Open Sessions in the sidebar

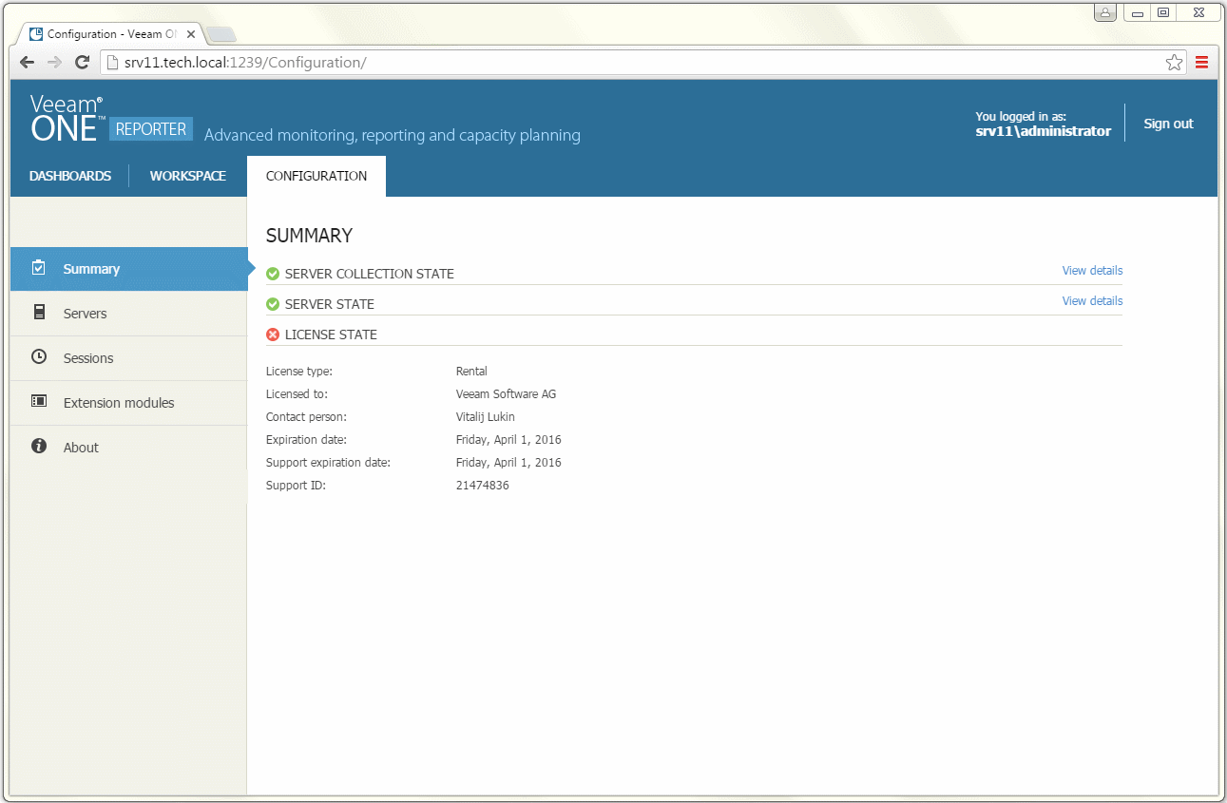[x=128, y=358]
